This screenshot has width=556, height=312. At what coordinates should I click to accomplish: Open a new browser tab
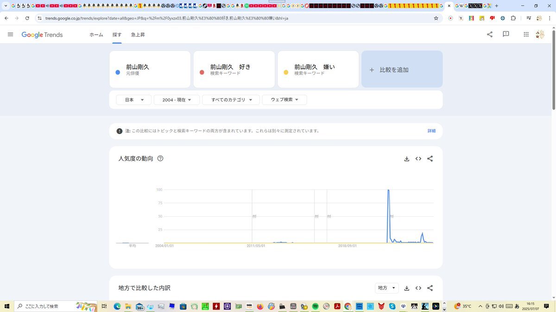click(497, 6)
